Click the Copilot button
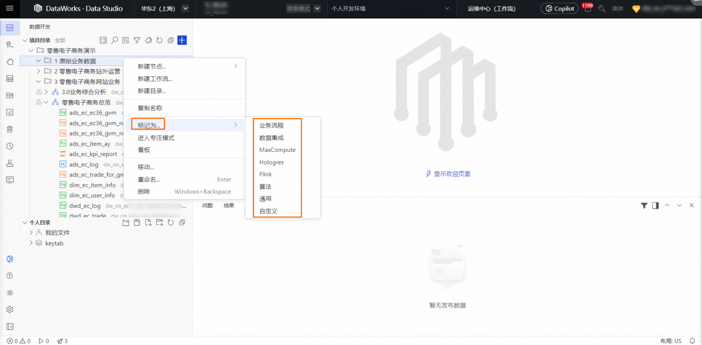Viewport: 702px width, 345px height. coord(559,8)
